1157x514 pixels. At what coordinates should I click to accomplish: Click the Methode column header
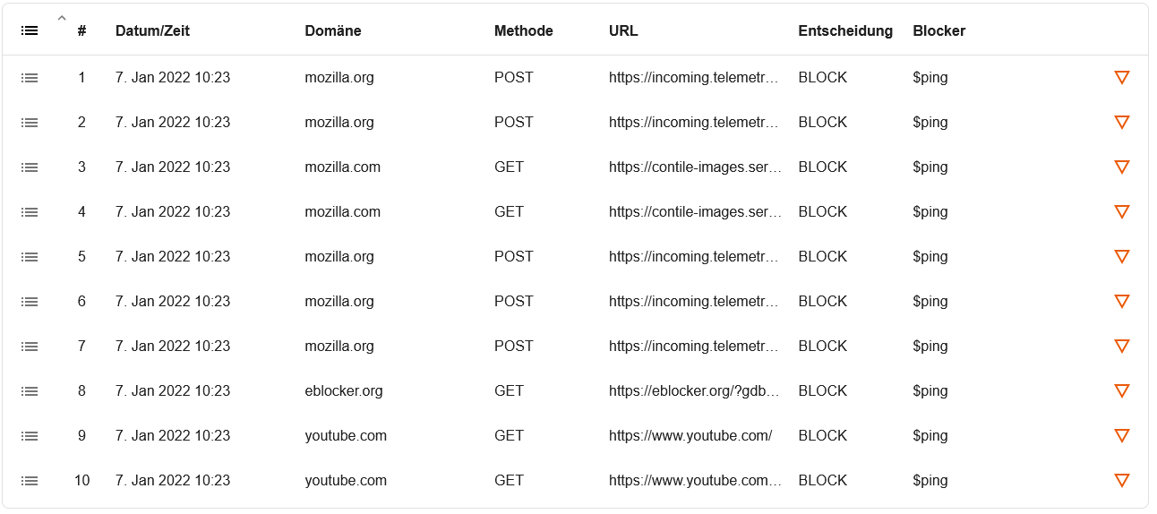[x=524, y=30]
